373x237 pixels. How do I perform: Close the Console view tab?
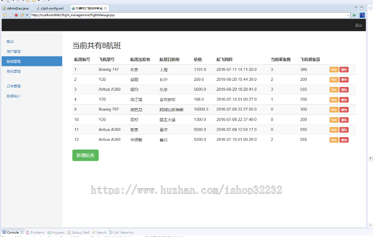(22, 232)
